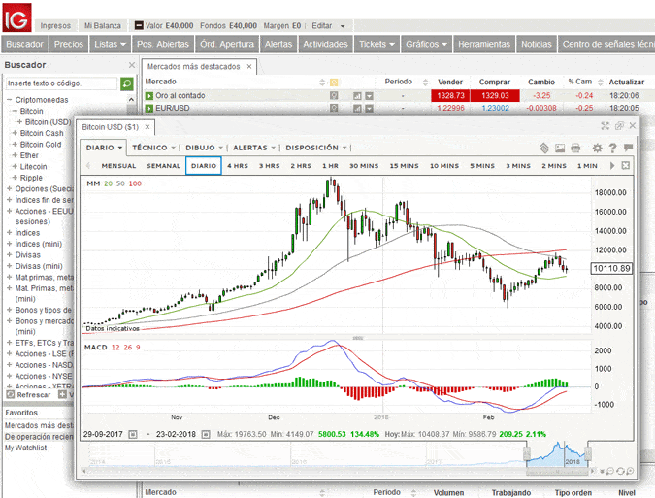
Task: Toggle timeframe bar expand icon
Action: coord(625,165)
